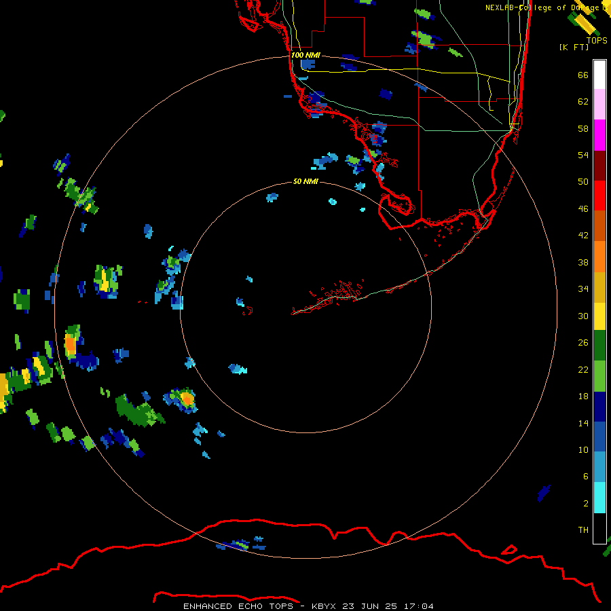
Task: Click the "17:04" timestamp
Action: [x=418, y=606]
